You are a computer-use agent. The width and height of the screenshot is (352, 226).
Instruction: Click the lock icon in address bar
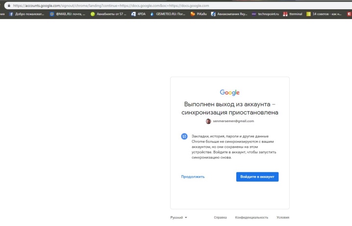[9, 5]
